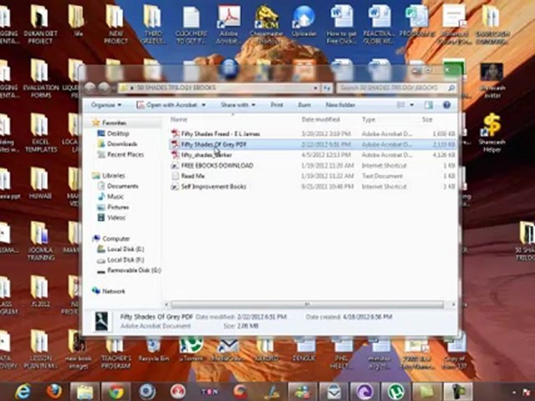Image resolution: width=535 pixels, height=401 pixels.
Task: Open the Organize dropdown menu
Action: click(x=106, y=105)
